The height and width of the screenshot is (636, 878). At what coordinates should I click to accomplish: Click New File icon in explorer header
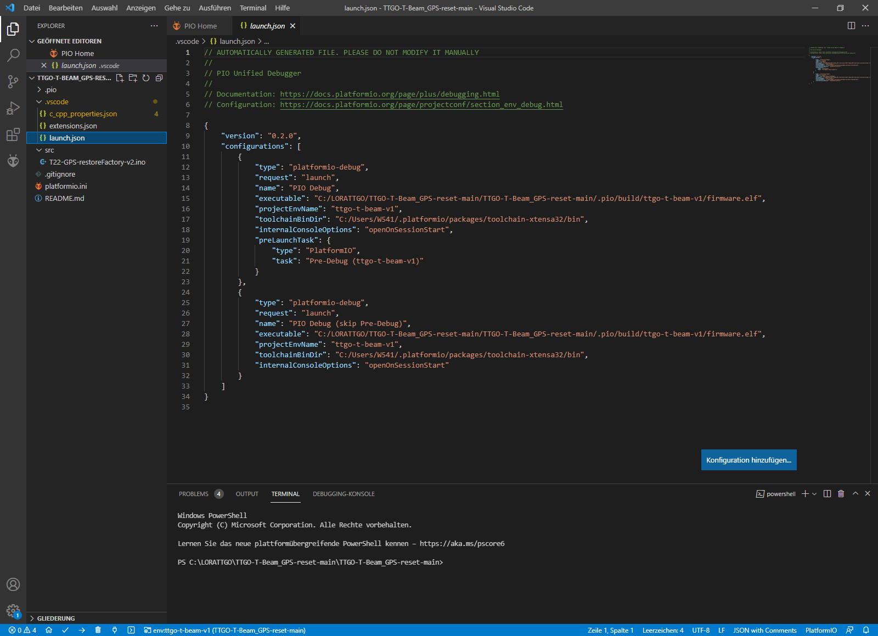click(120, 78)
